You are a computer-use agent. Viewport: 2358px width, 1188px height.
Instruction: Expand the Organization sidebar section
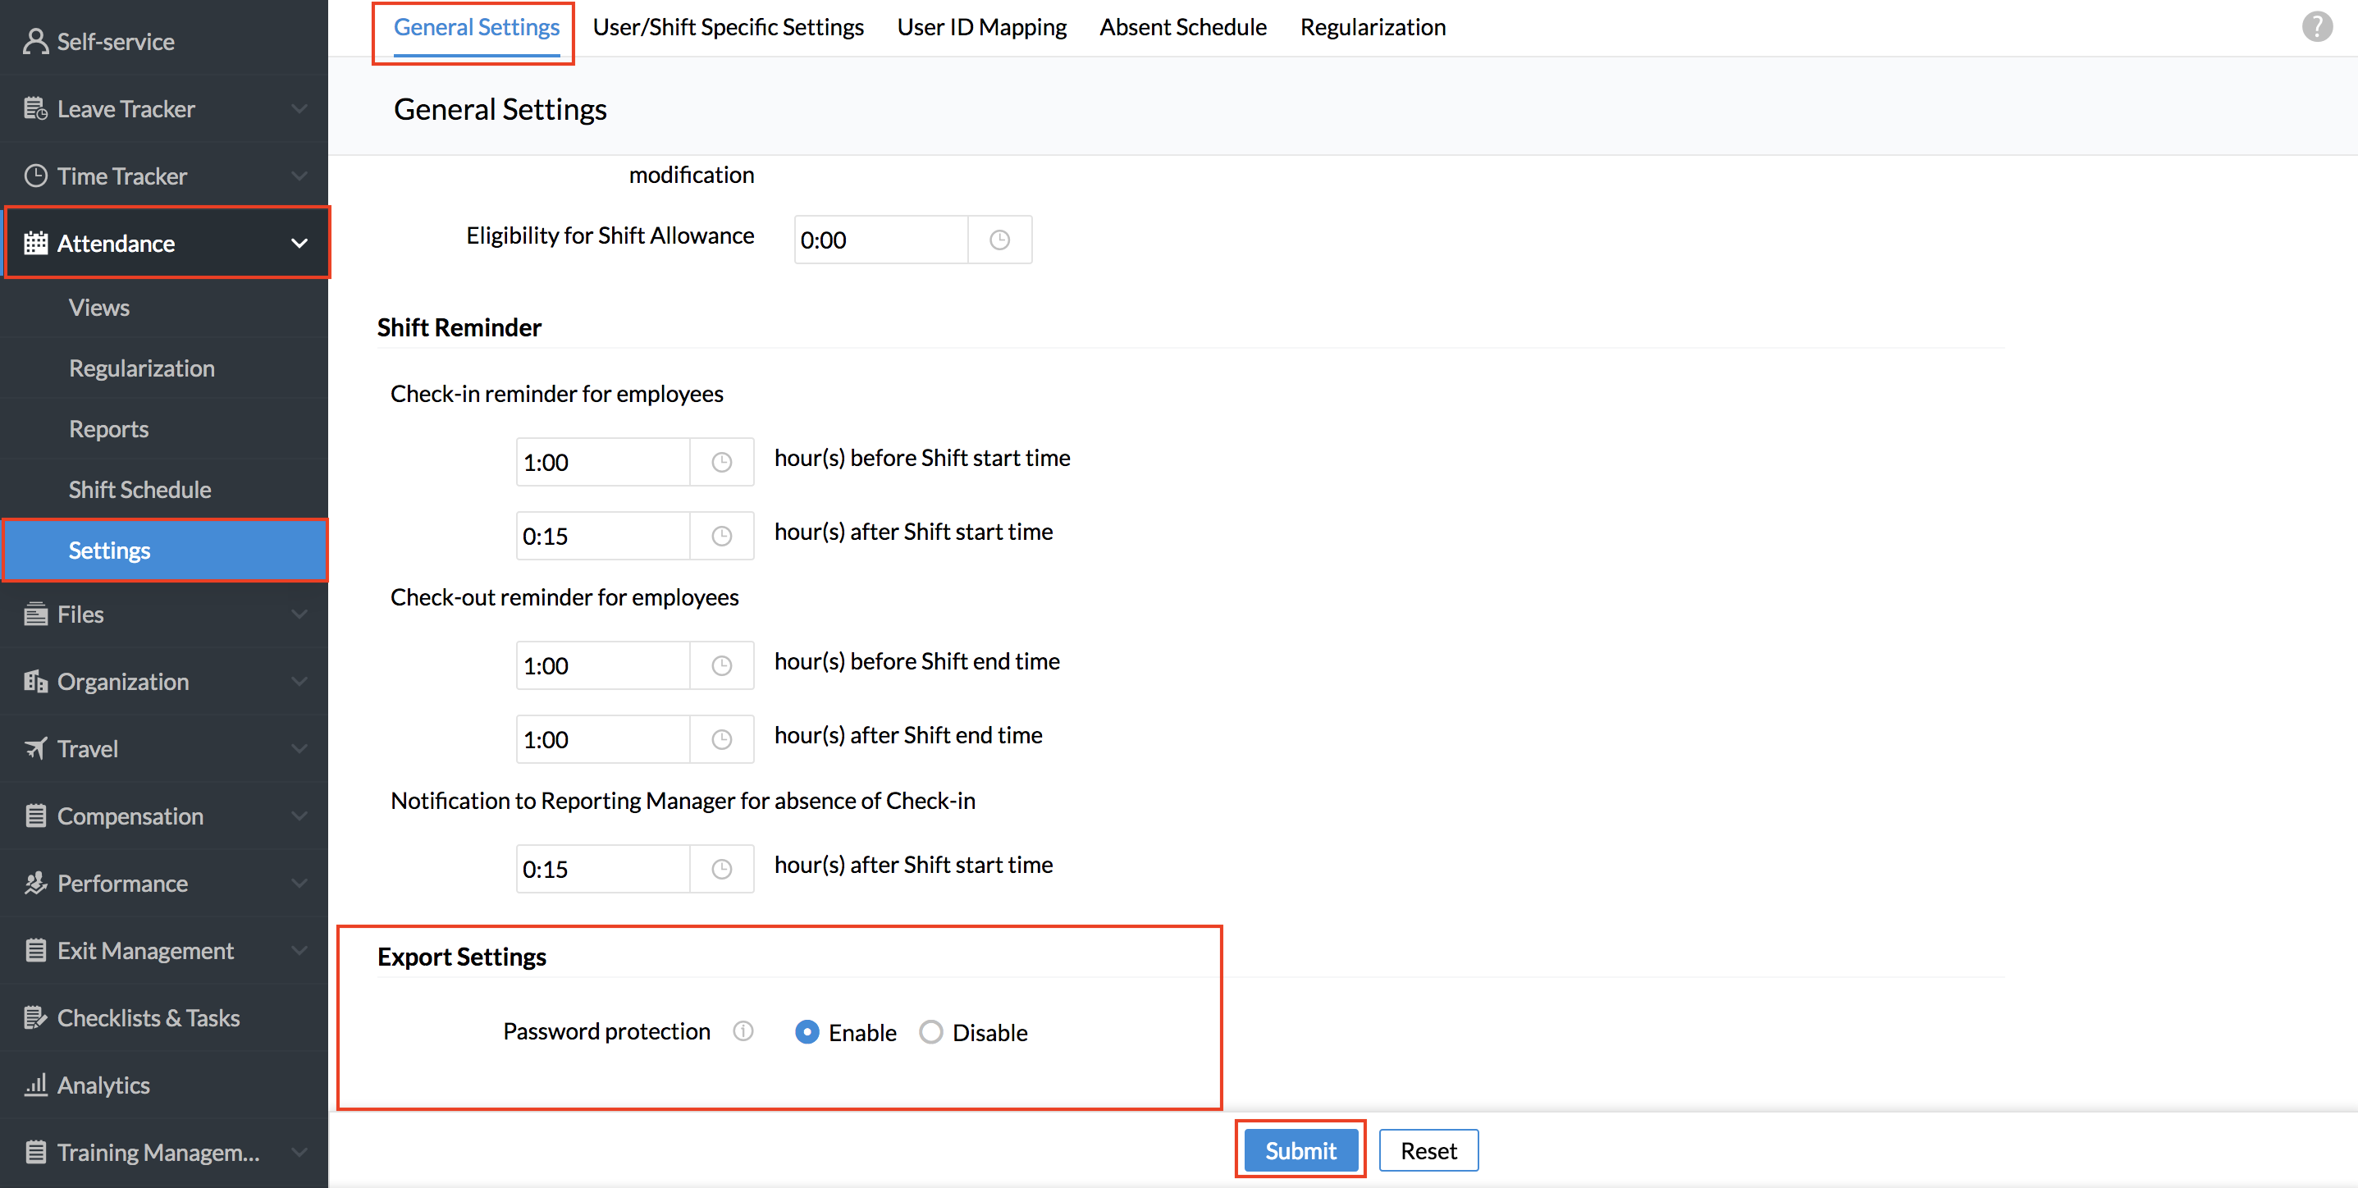[x=299, y=682]
